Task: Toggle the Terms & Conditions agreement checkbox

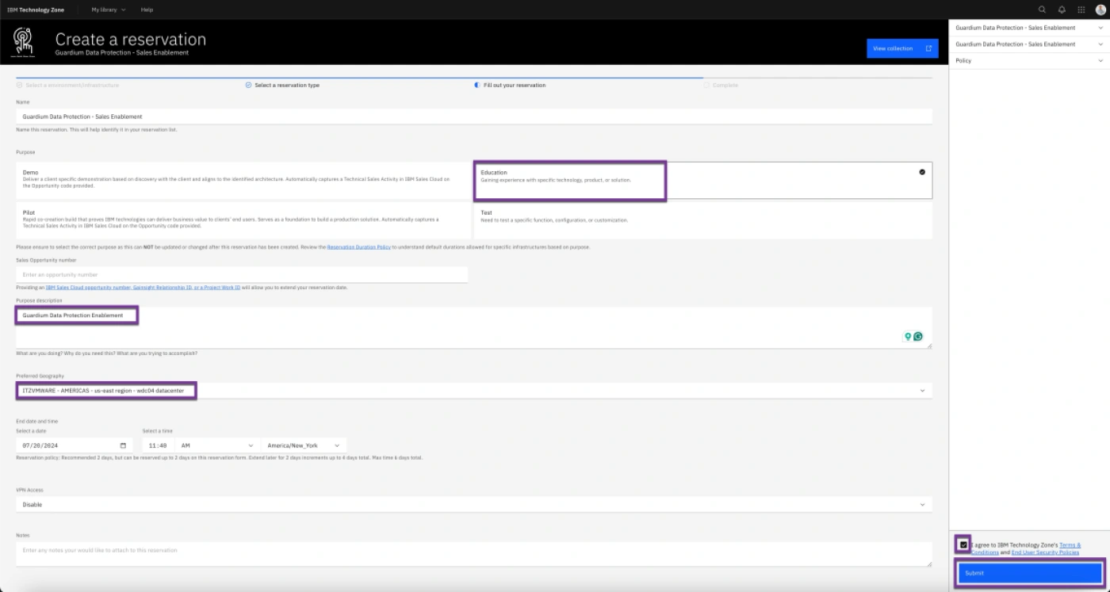Action: [x=963, y=545]
